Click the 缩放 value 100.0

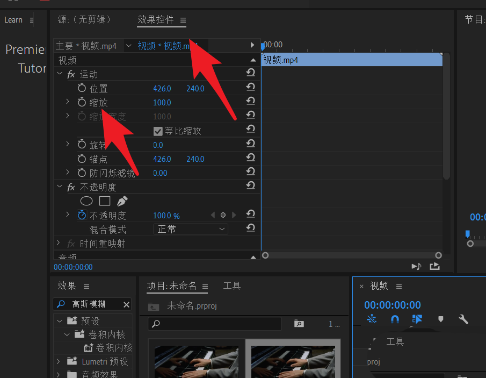162,102
